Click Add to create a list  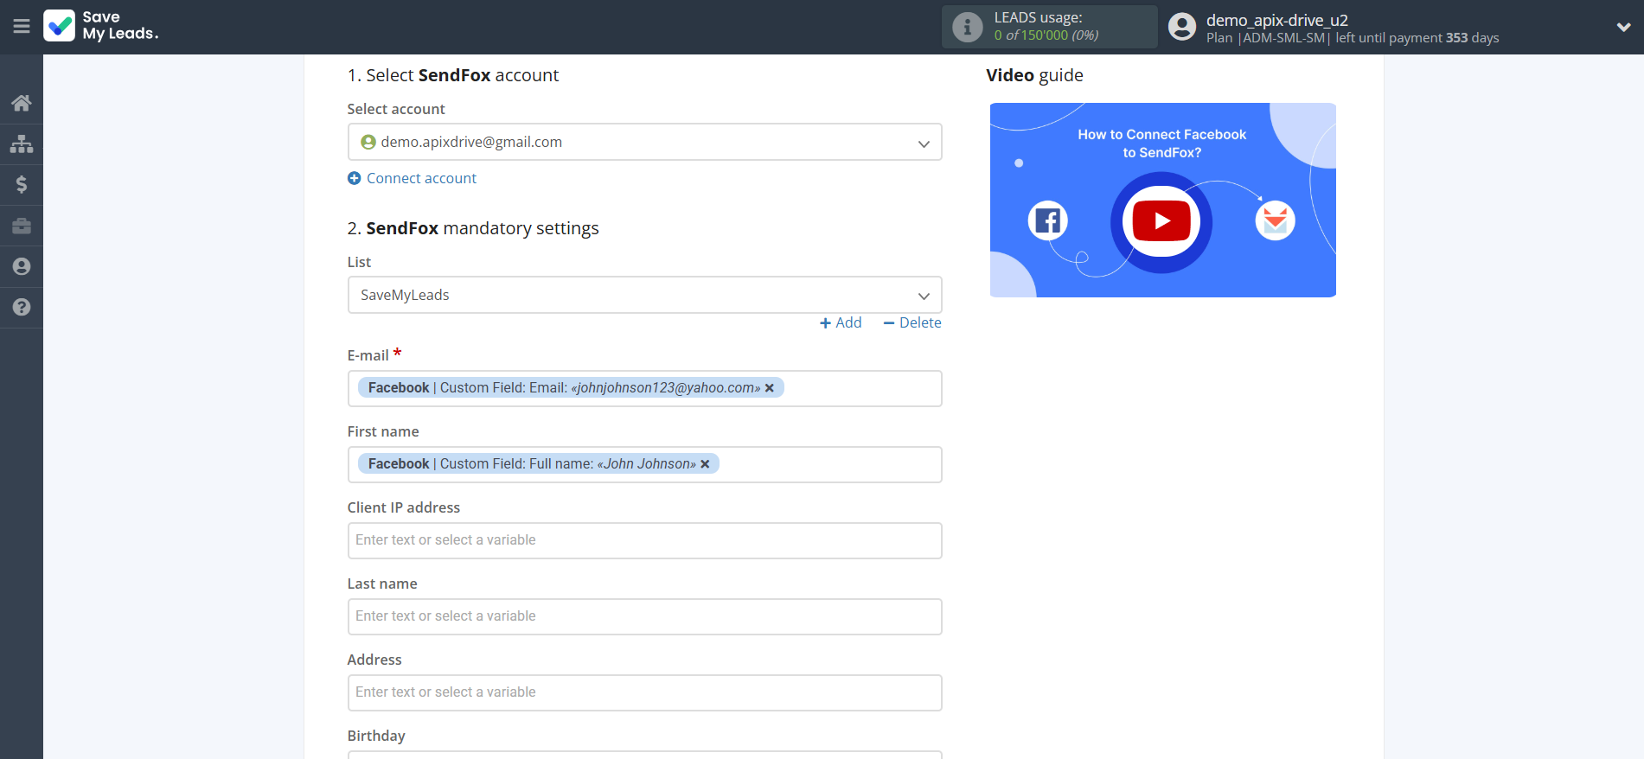[x=841, y=322]
